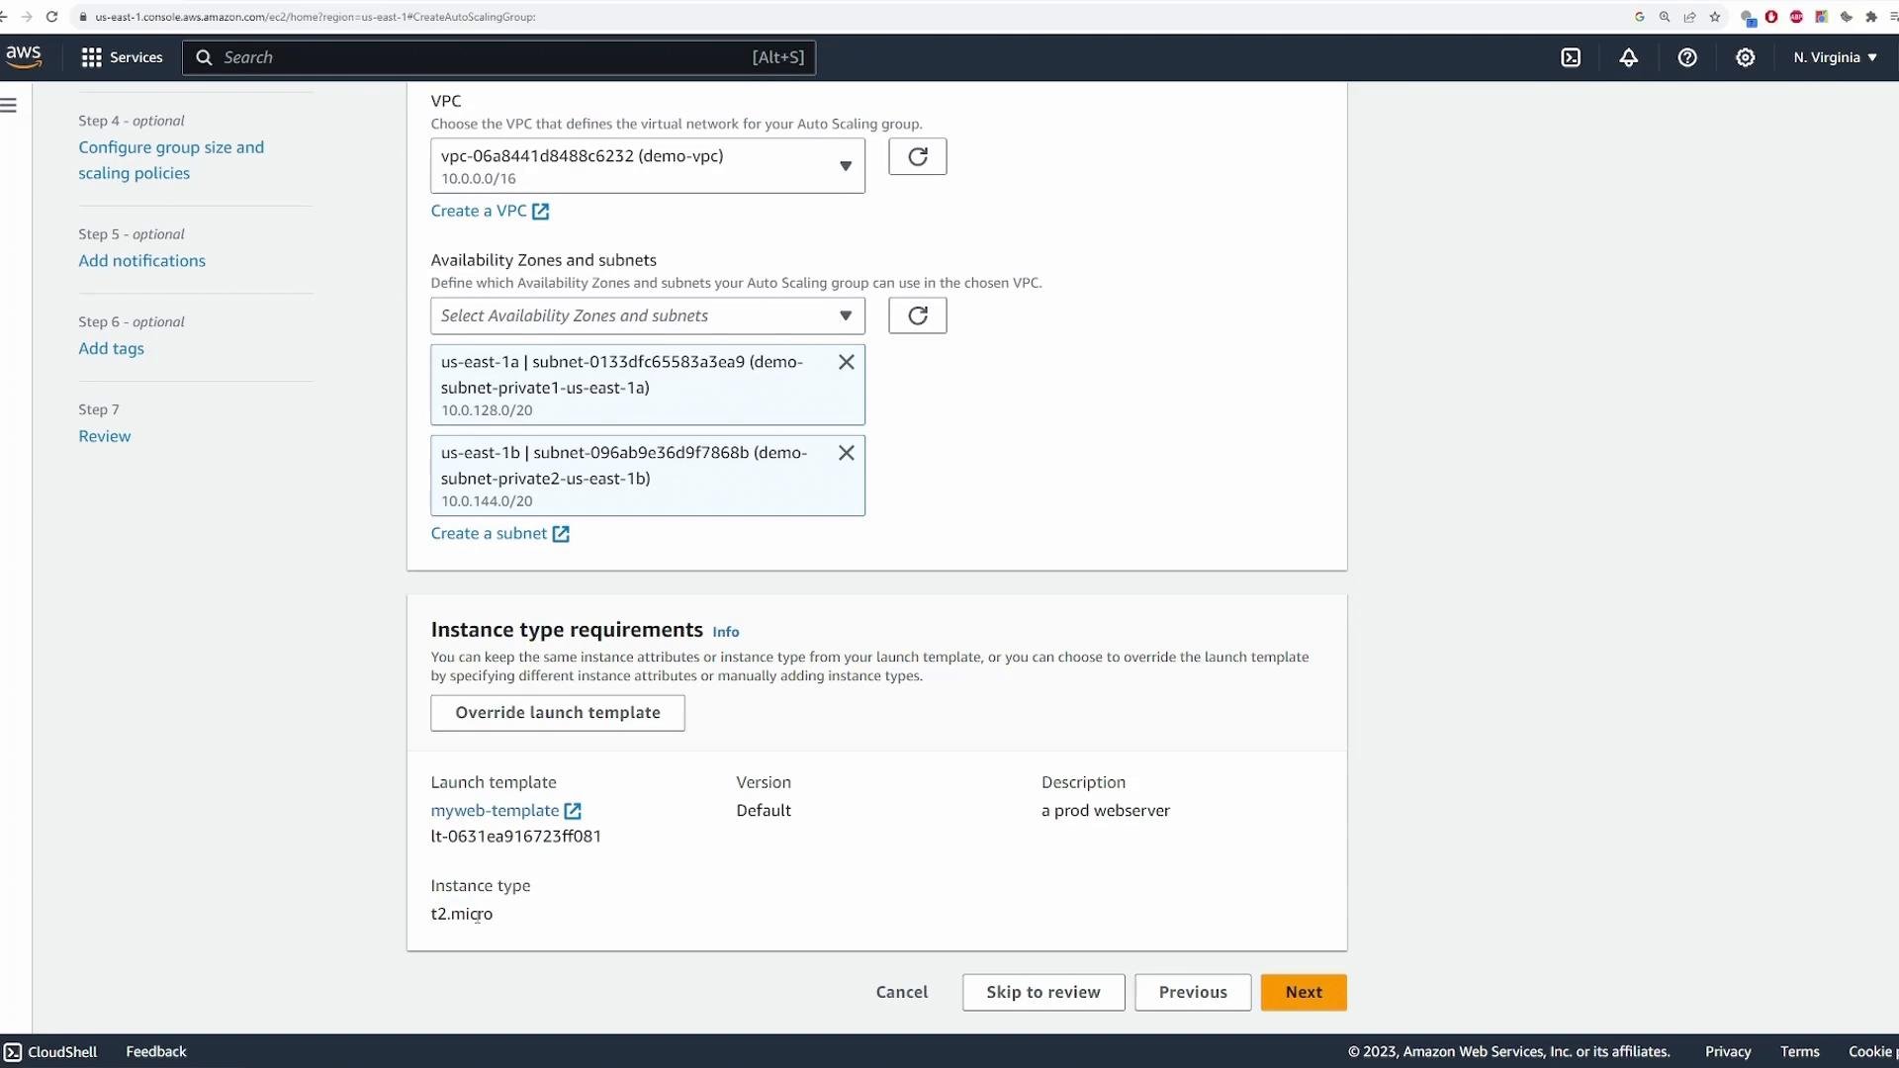The image size is (1899, 1068).
Task: Toggle the side navigation hamburger menu
Action: tap(9, 105)
